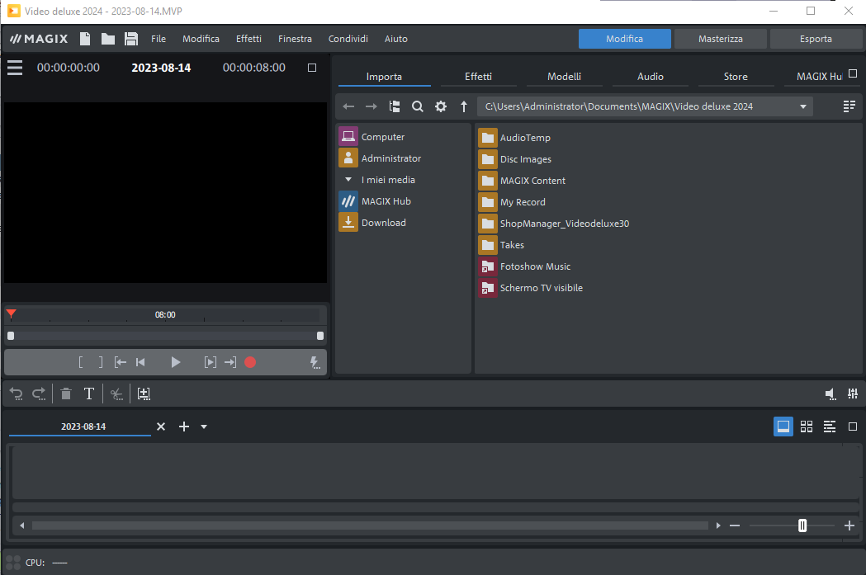Screen dimensions: 866x575
Task: Start playback with the Play button
Action: [x=175, y=362]
